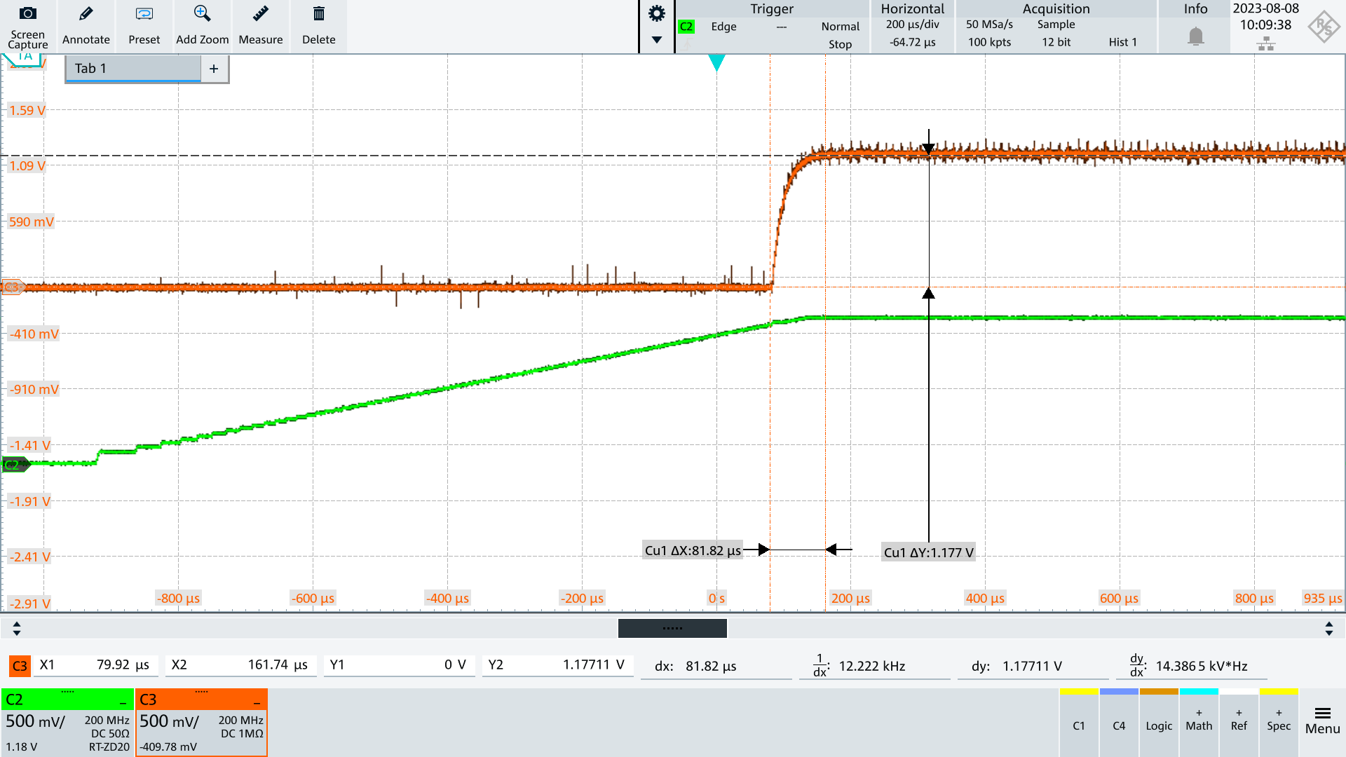This screenshot has height=757, width=1346.
Task: Select the X1 cursor value field
Action: coord(96,665)
